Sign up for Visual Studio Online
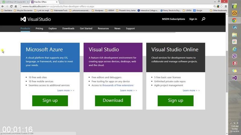Screen dimensions: 241x135 tap(176, 101)
